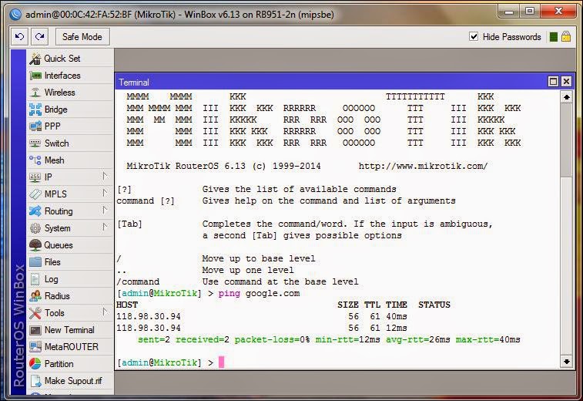The height and width of the screenshot is (401, 583).
Task: Select the Files menu label
Action: click(52, 261)
